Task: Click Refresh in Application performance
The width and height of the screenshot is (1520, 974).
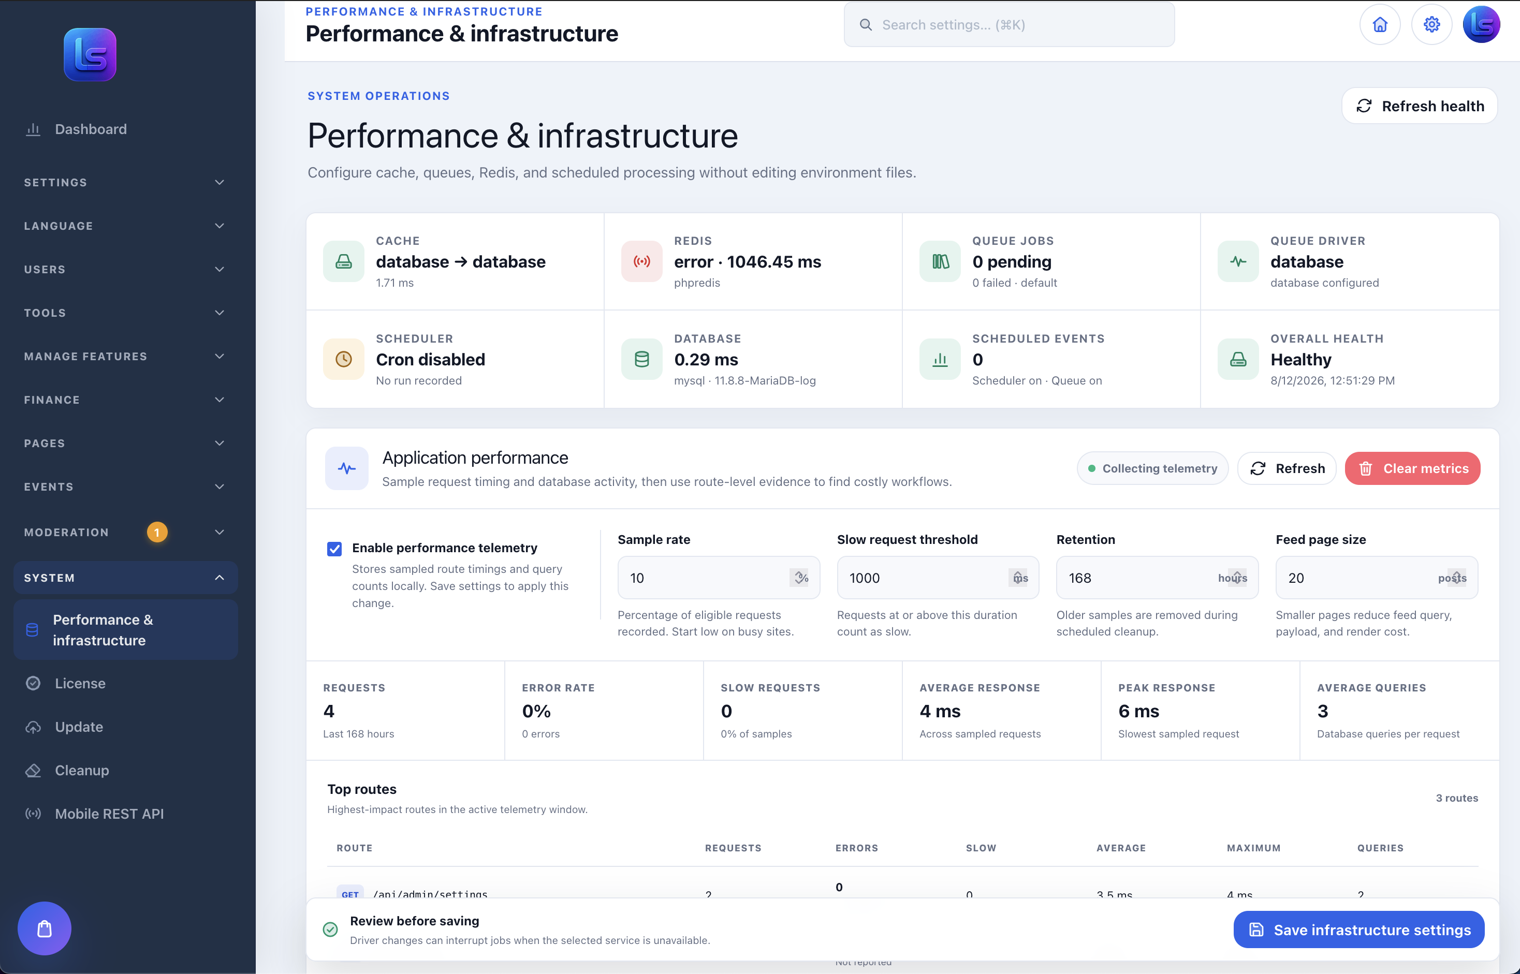Action: coord(1287,468)
